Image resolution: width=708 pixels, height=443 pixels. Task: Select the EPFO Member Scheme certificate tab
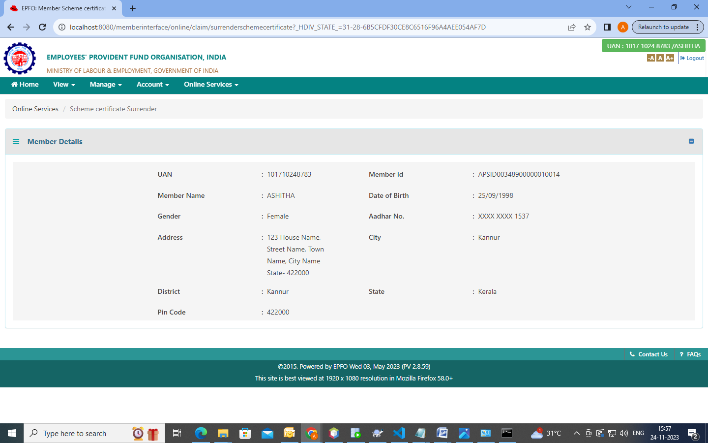click(63, 8)
